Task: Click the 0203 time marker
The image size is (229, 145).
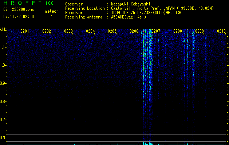Action: tap(68, 31)
